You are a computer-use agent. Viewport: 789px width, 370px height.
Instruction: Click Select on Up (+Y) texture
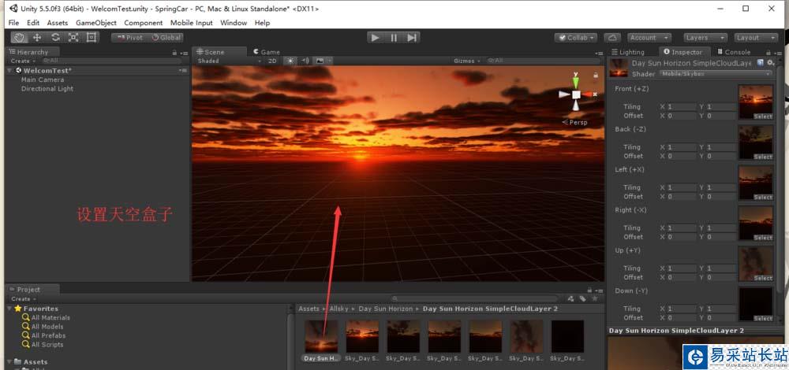point(763,278)
